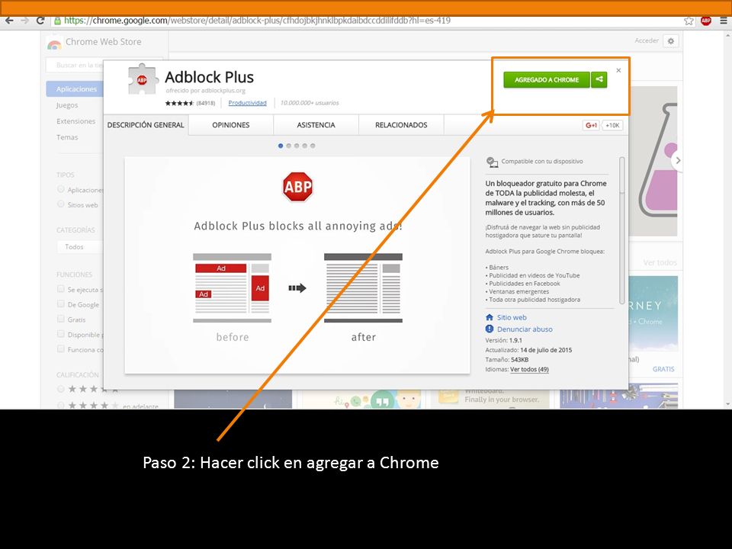Click the Ver todos link behind the dialog

[x=660, y=263]
